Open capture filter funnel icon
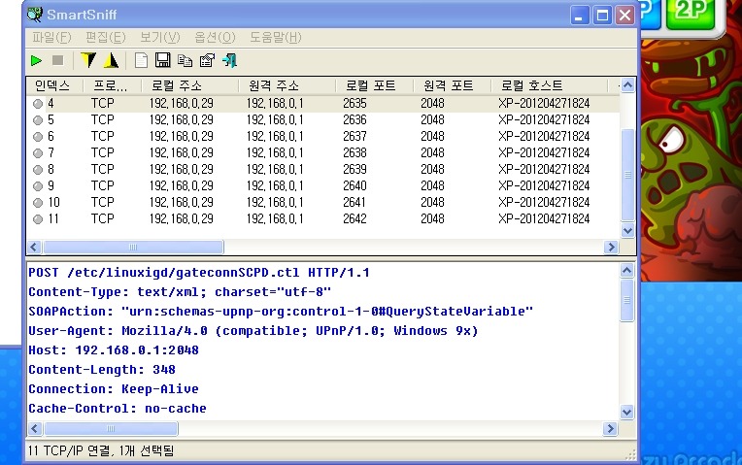This screenshot has width=742, height=465. [88, 60]
